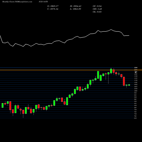The height and width of the screenshot is (142, 142).
Task: Click the '680' price axis label
Action: pos(135,118)
